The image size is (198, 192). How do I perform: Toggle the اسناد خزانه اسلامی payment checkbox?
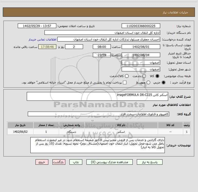[125, 82]
